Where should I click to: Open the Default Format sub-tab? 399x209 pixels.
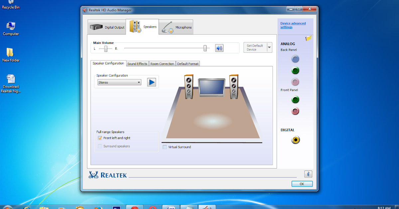tap(188, 64)
